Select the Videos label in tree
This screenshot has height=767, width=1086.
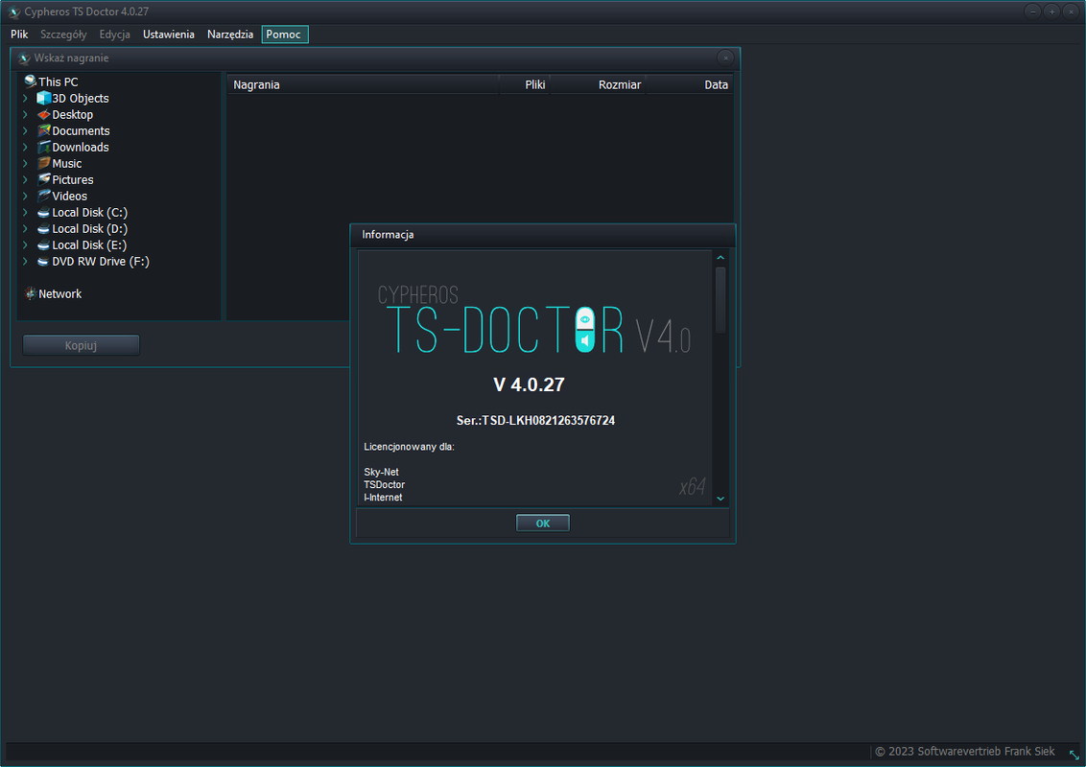70,196
